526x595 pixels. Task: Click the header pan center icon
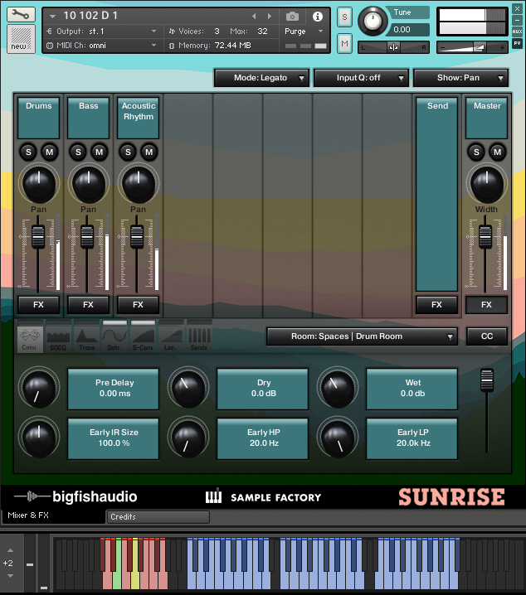pos(393,47)
